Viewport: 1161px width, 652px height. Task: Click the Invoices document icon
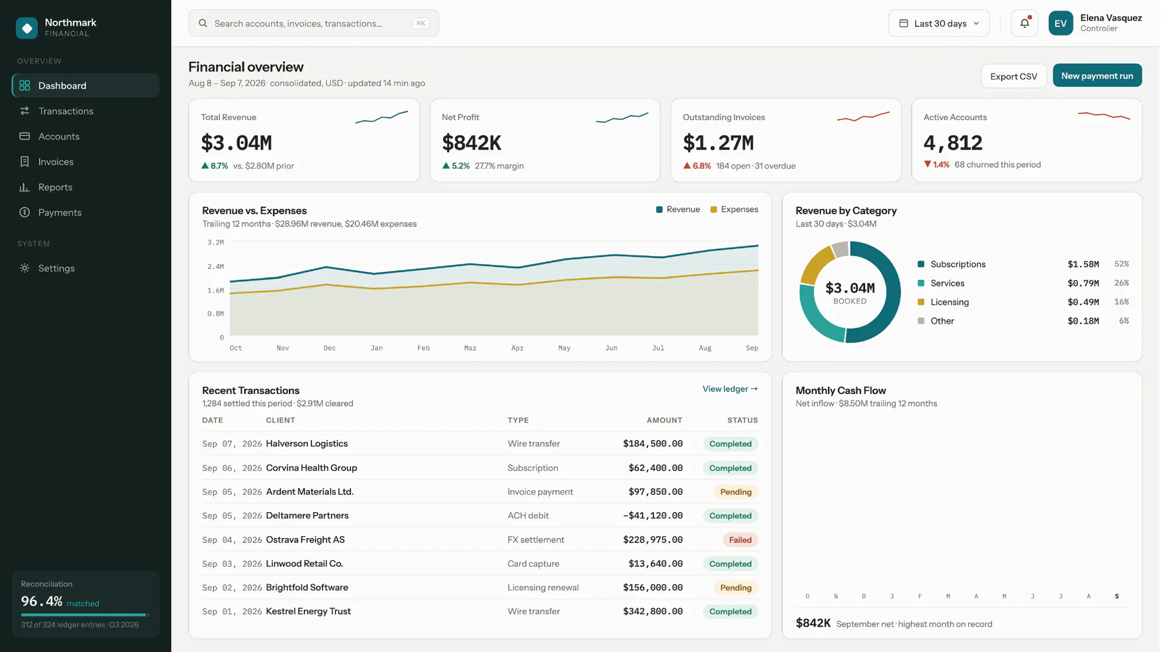tap(25, 162)
